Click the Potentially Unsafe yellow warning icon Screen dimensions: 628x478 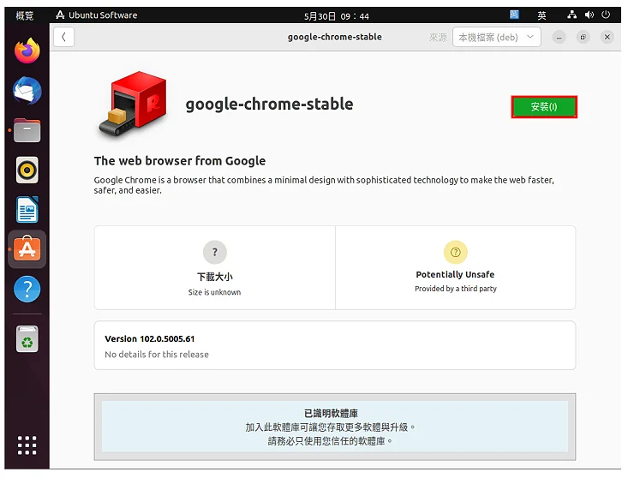pos(456,252)
